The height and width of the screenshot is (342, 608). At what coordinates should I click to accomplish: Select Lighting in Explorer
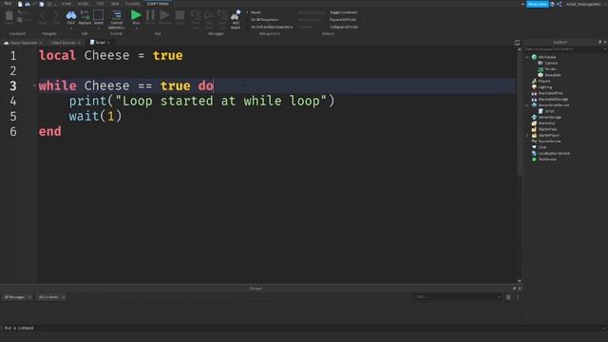(x=544, y=87)
